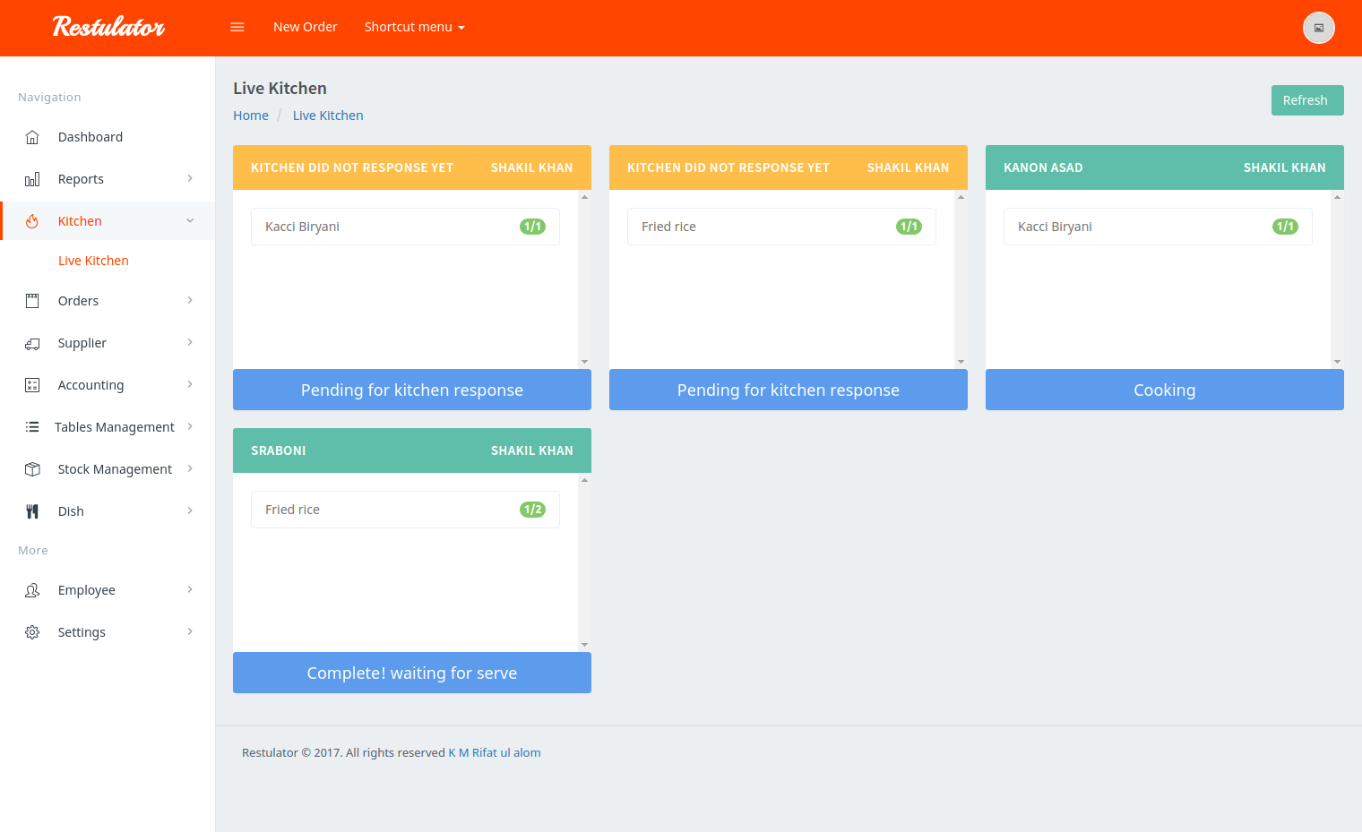Select the Employee person icon

pyautogui.click(x=32, y=589)
